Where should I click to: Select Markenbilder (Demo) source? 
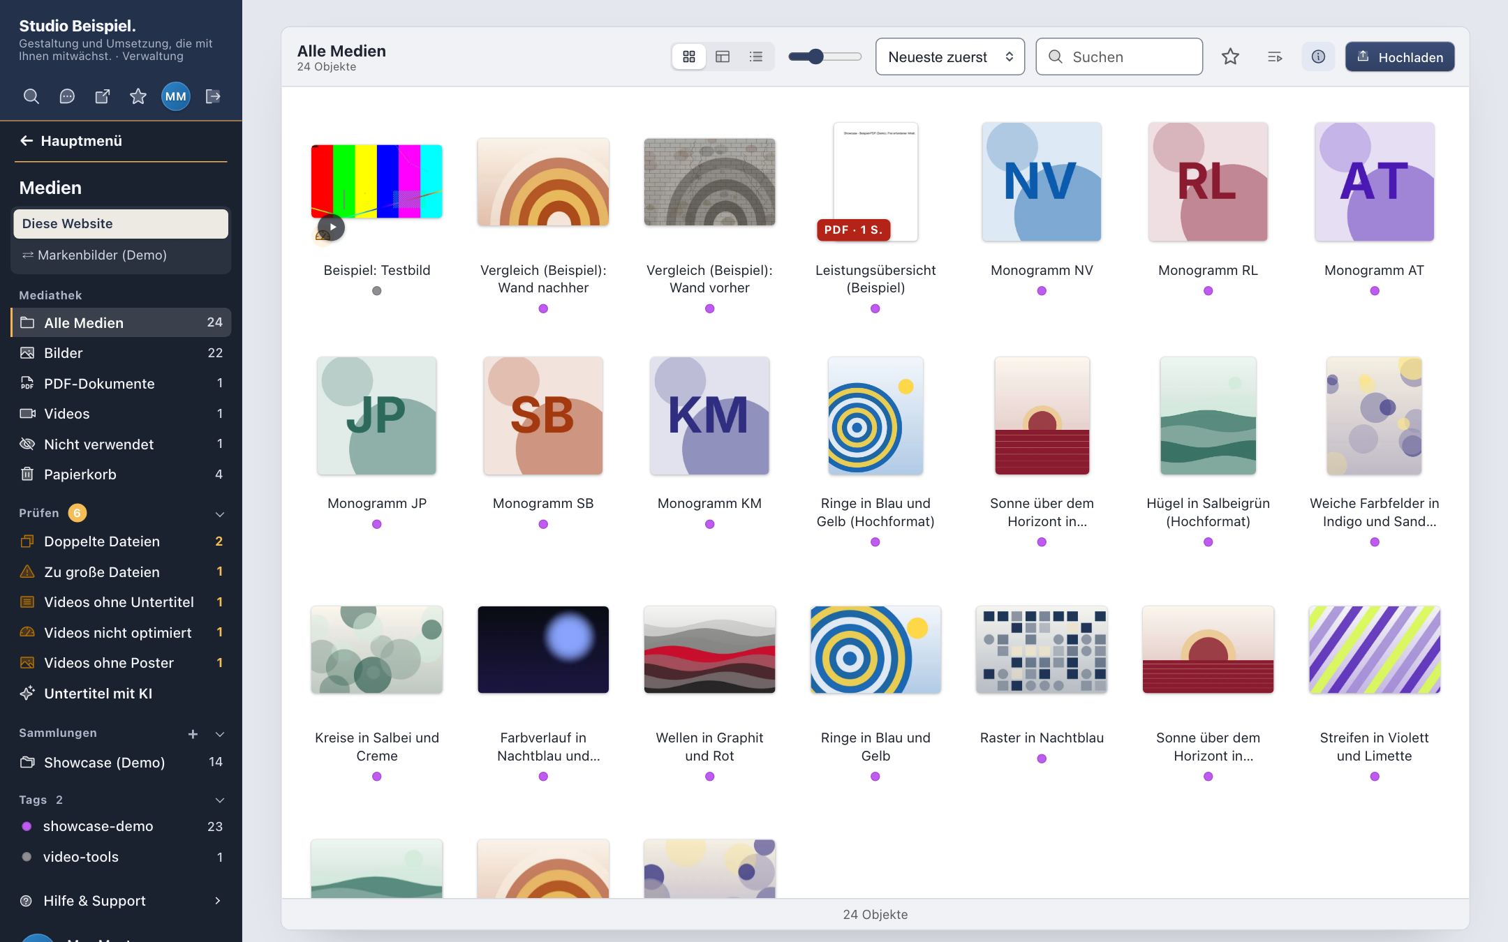pyautogui.click(x=121, y=255)
